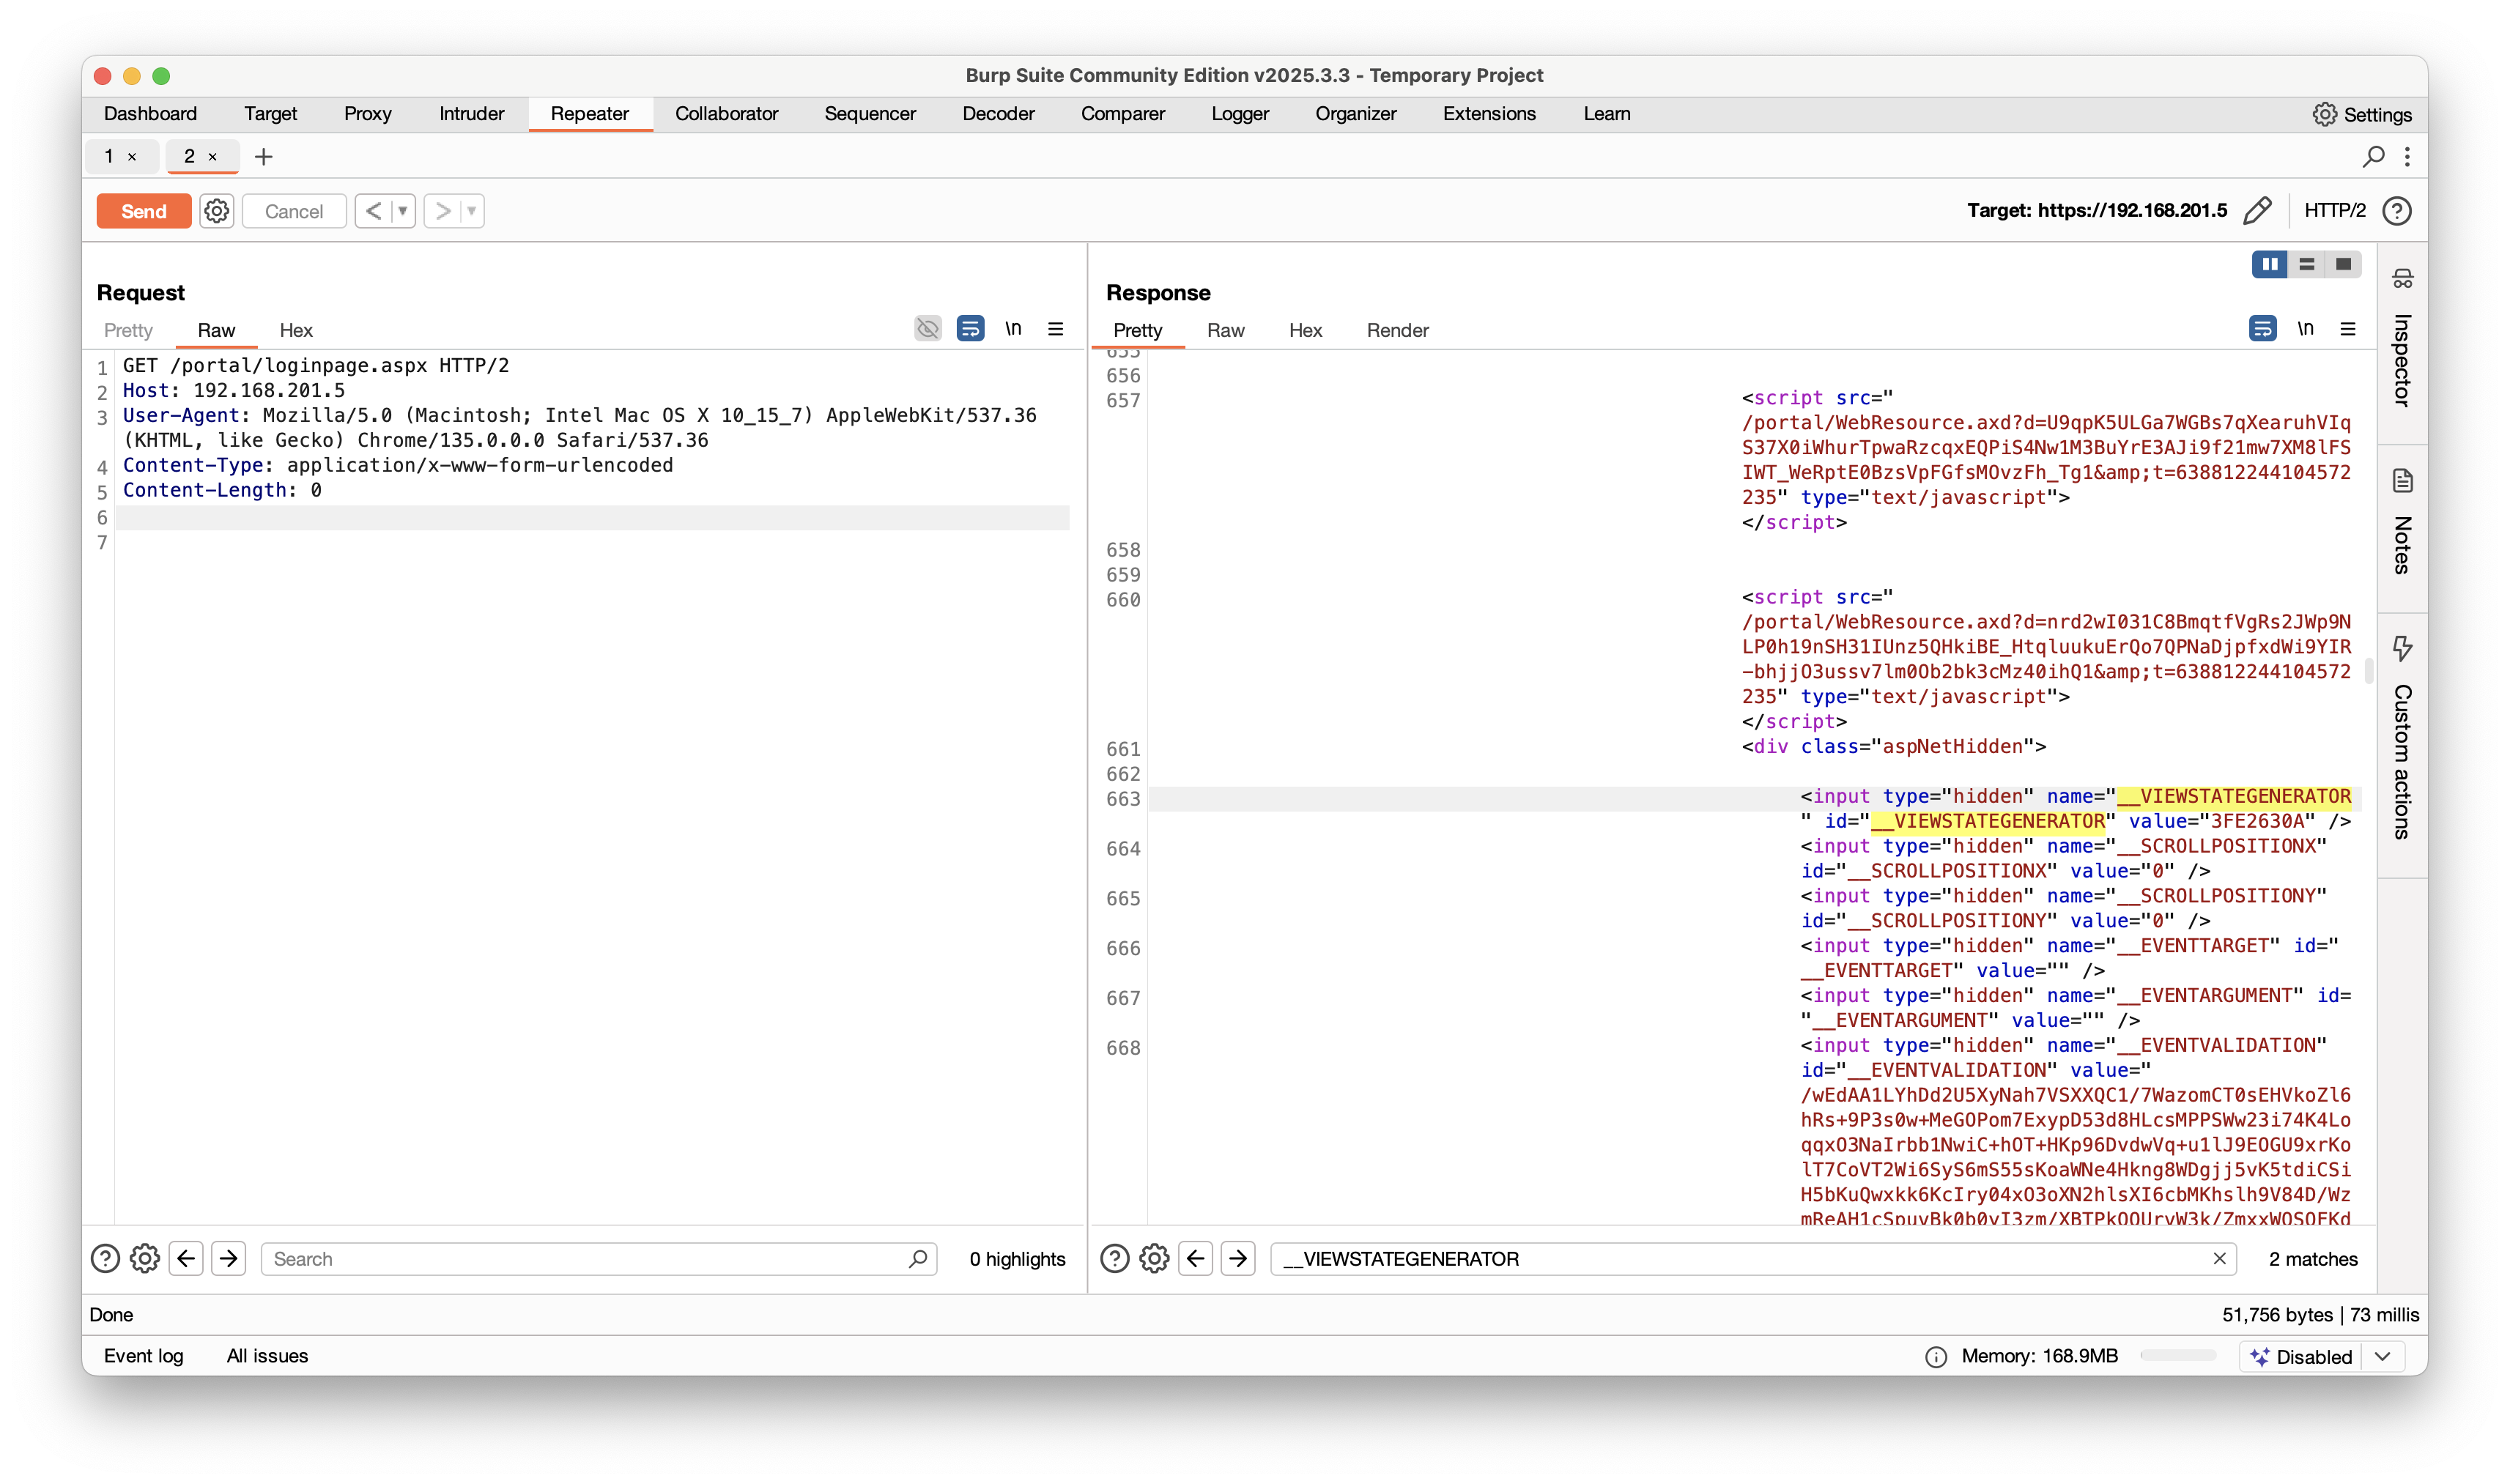The image size is (2510, 1484).
Task: Open Request pane hamburger menu
Action: pyautogui.click(x=1055, y=329)
